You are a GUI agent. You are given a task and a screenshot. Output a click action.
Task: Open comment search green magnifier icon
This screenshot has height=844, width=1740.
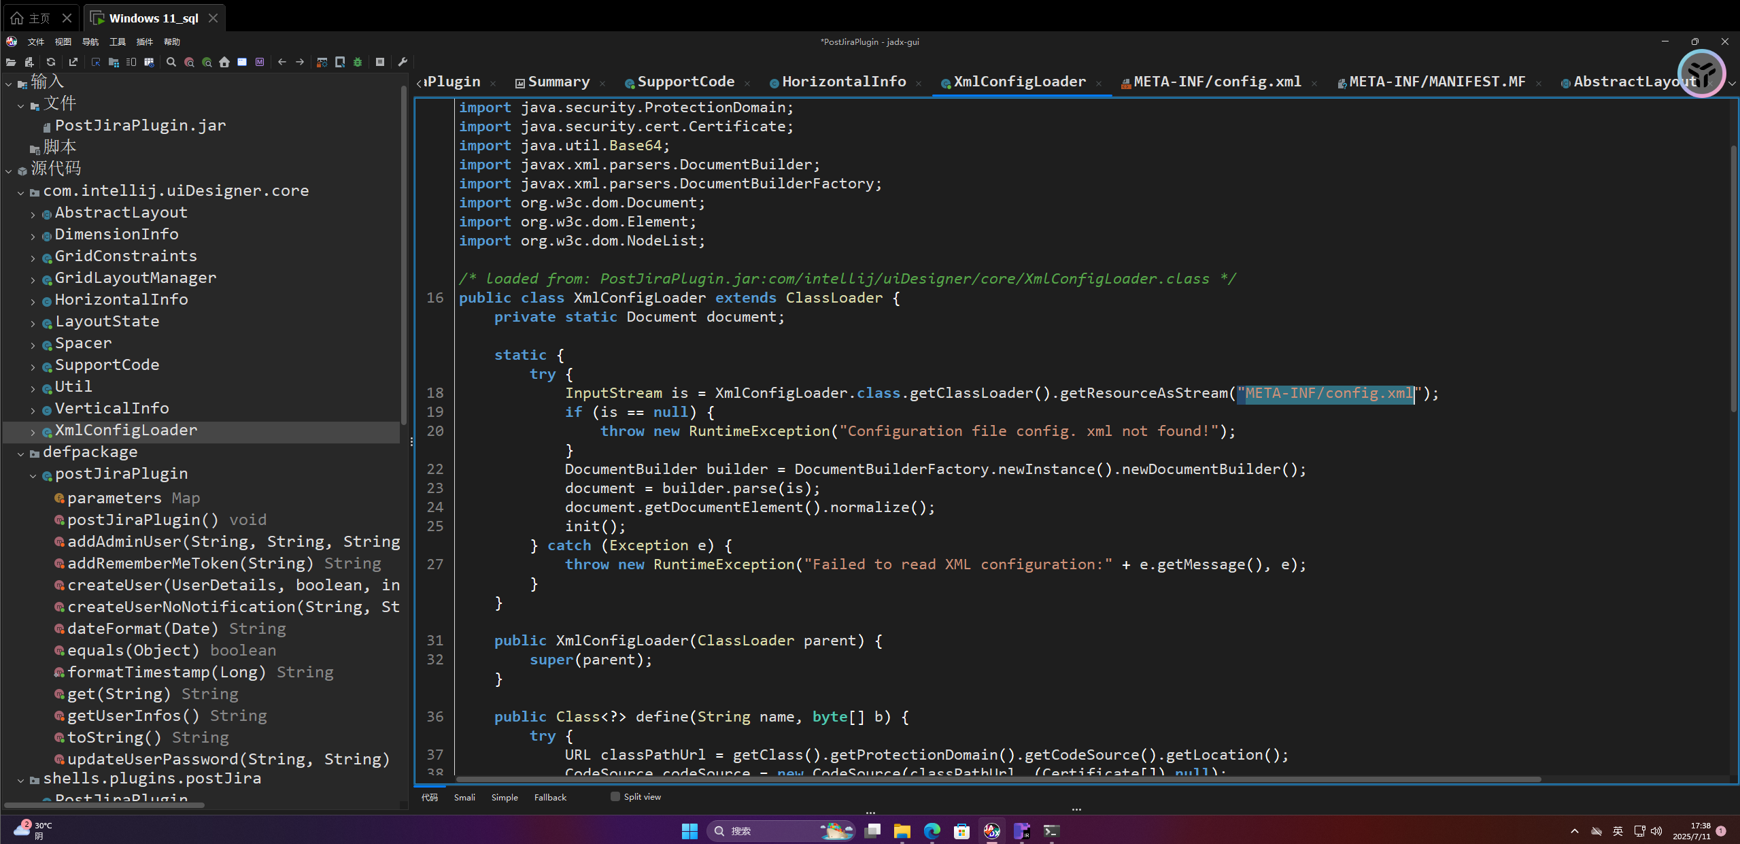[x=207, y=62]
